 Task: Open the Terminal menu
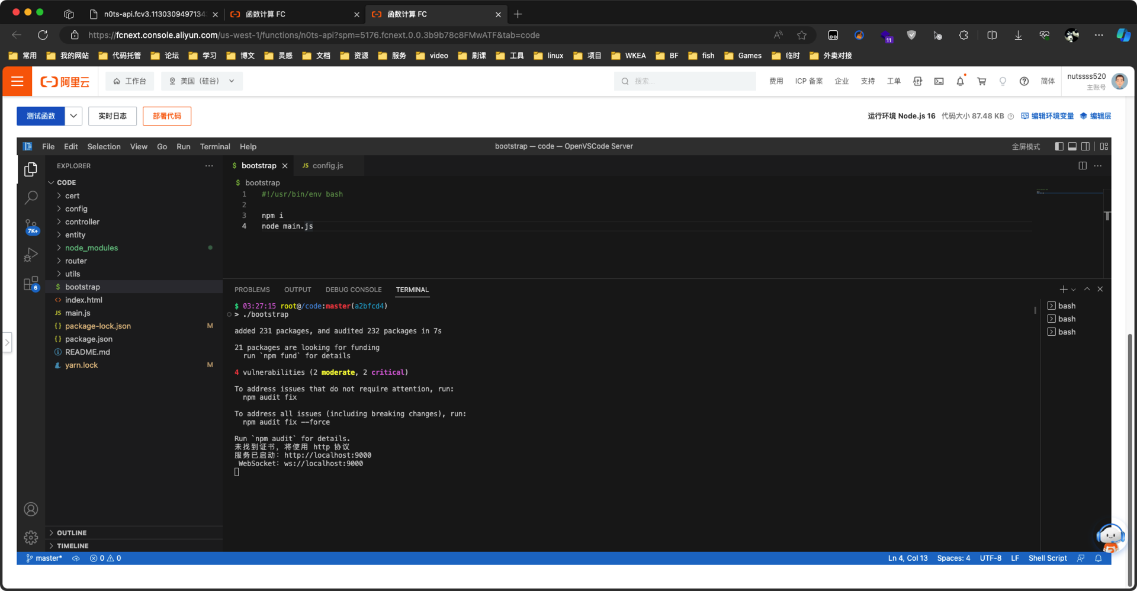[x=215, y=146]
